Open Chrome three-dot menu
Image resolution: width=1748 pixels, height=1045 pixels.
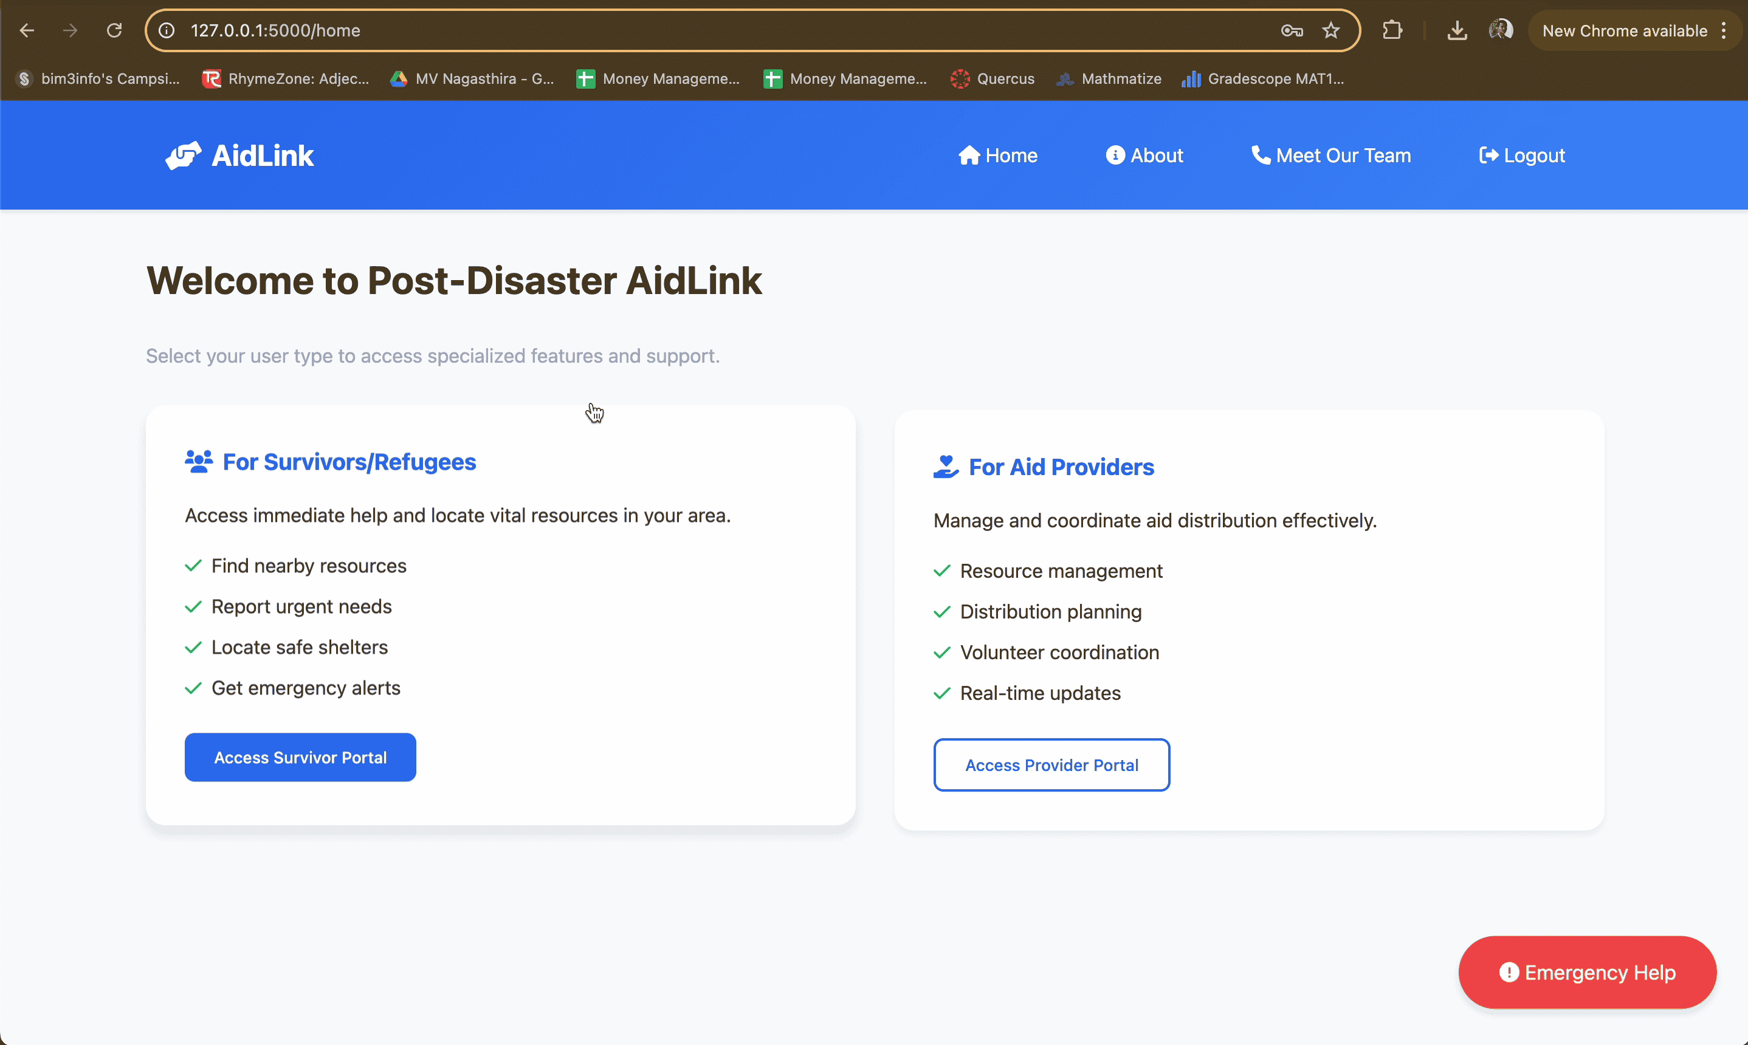[1723, 30]
